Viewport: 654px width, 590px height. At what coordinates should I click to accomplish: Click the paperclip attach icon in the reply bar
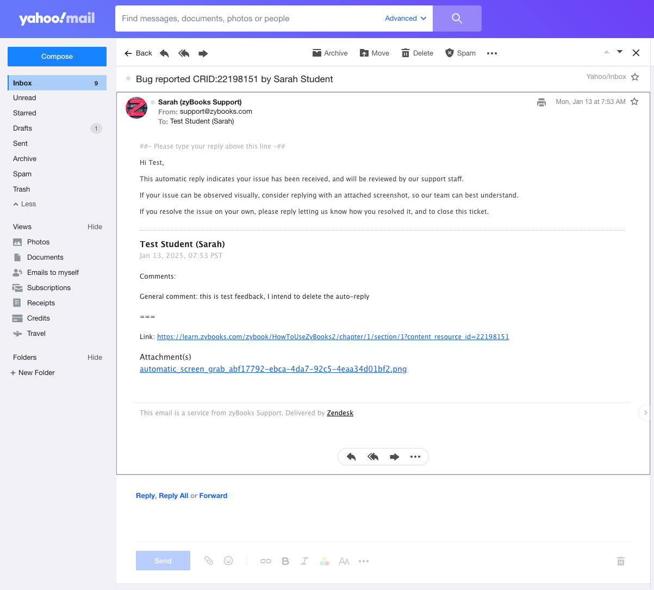click(x=209, y=561)
